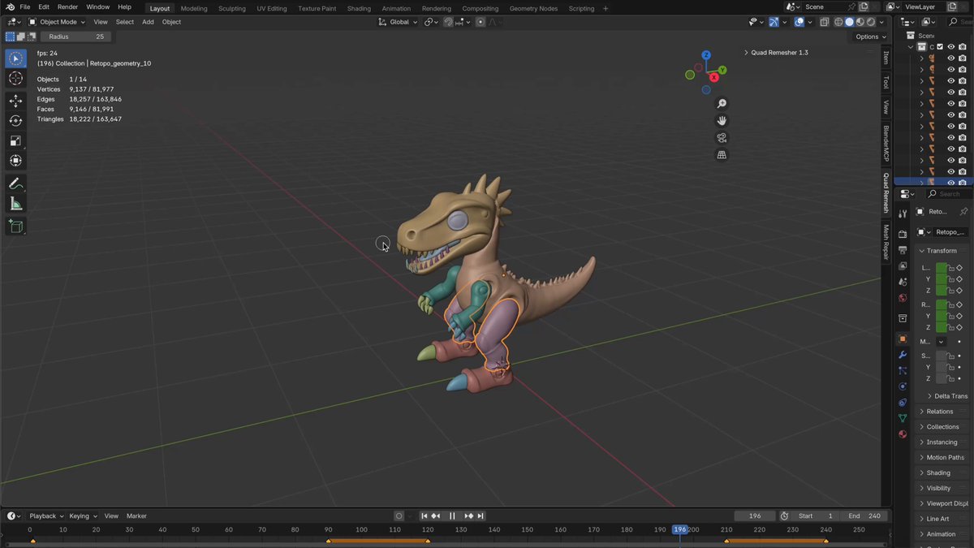Switch to solid viewport shading

(850, 22)
